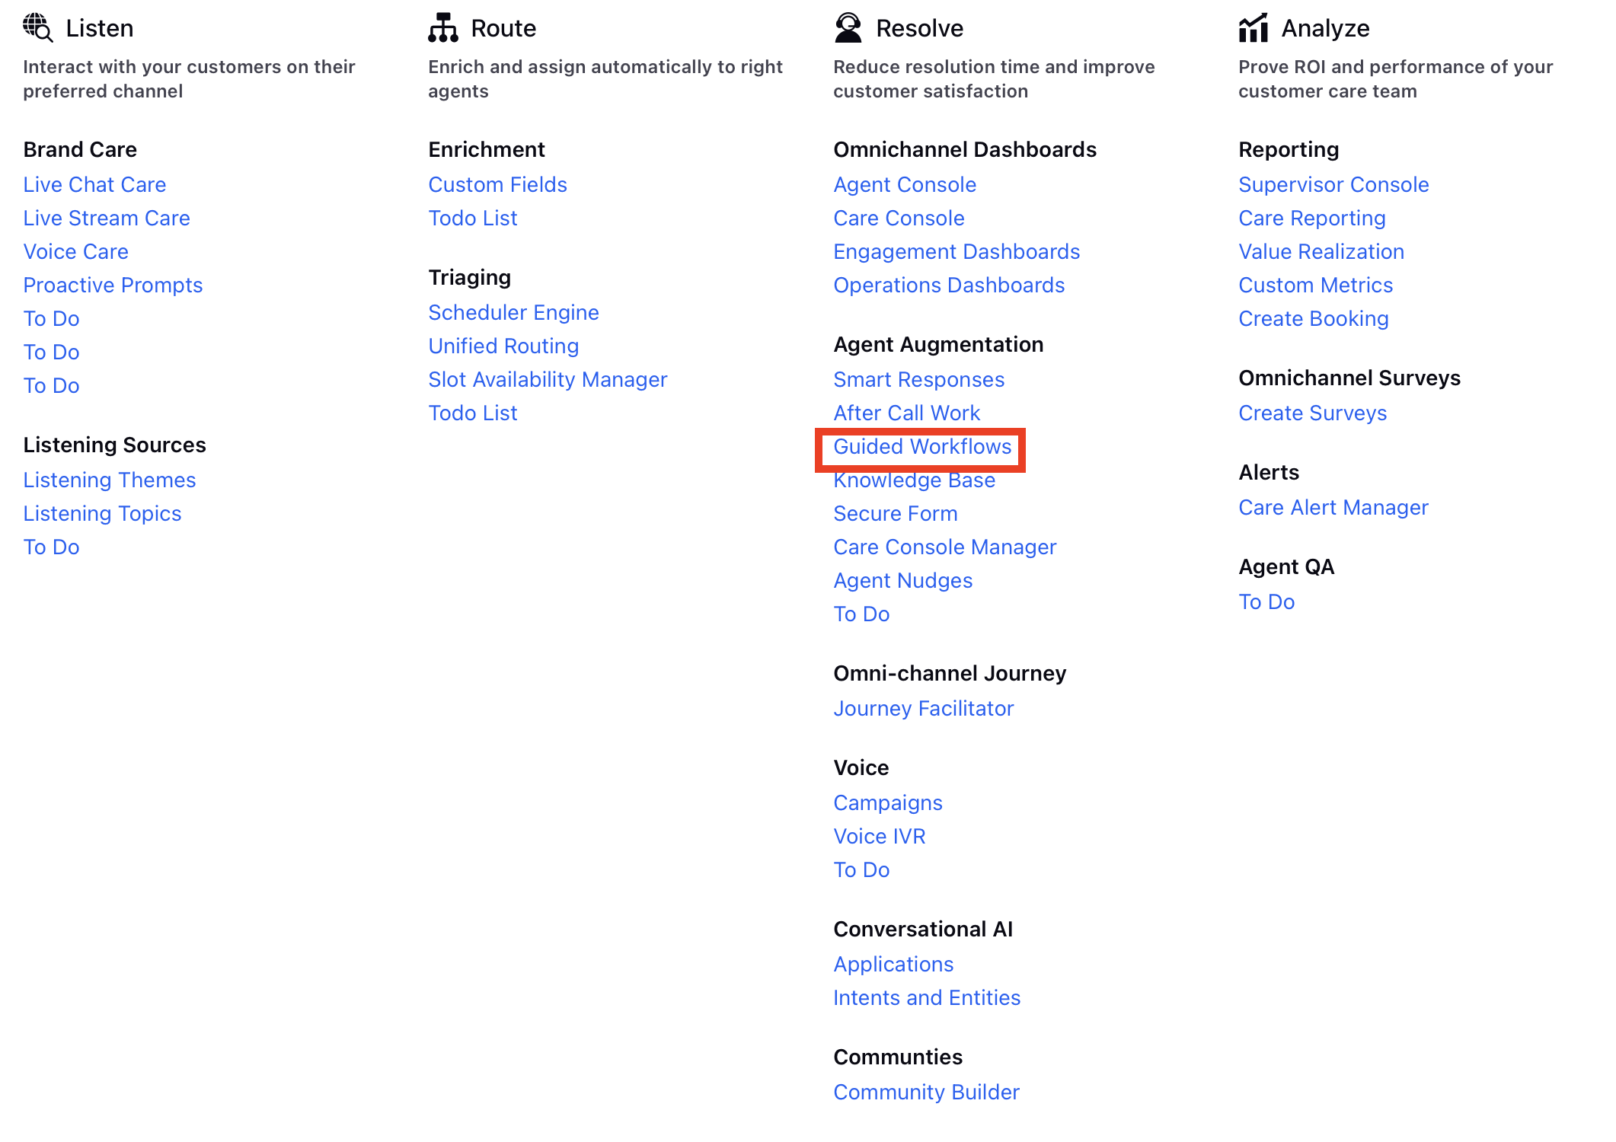Viewport: 1616px width, 1142px height.
Task: Open Live Stream Care link
Action: (x=107, y=219)
